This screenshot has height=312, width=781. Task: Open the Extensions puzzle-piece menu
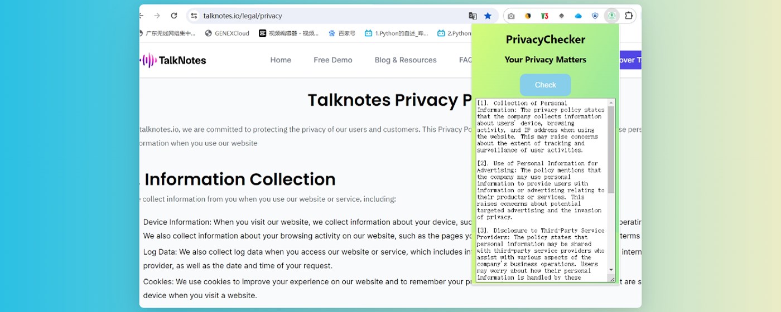(x=629, y=16)
